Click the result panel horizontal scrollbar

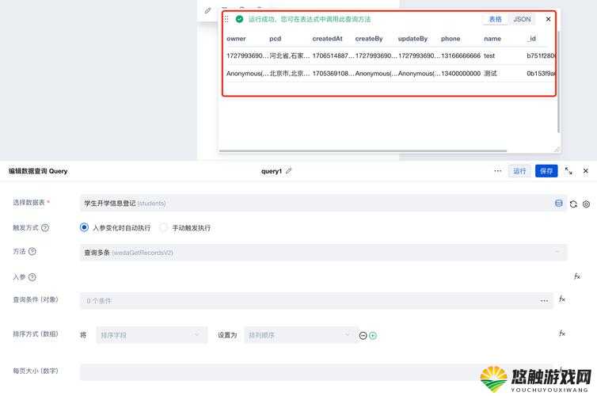(x=363, y=151)
